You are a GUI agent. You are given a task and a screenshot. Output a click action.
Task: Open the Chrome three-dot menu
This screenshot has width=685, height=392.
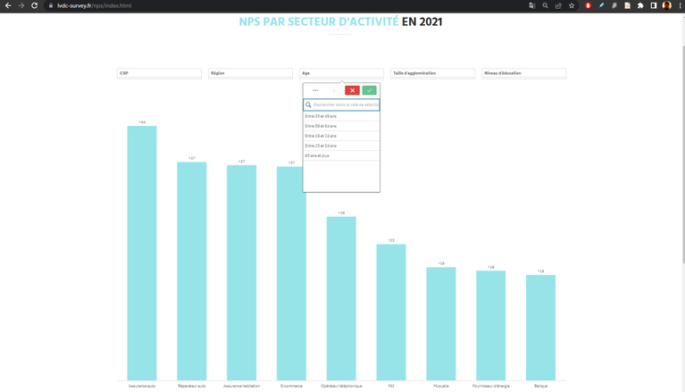point(680,5)
